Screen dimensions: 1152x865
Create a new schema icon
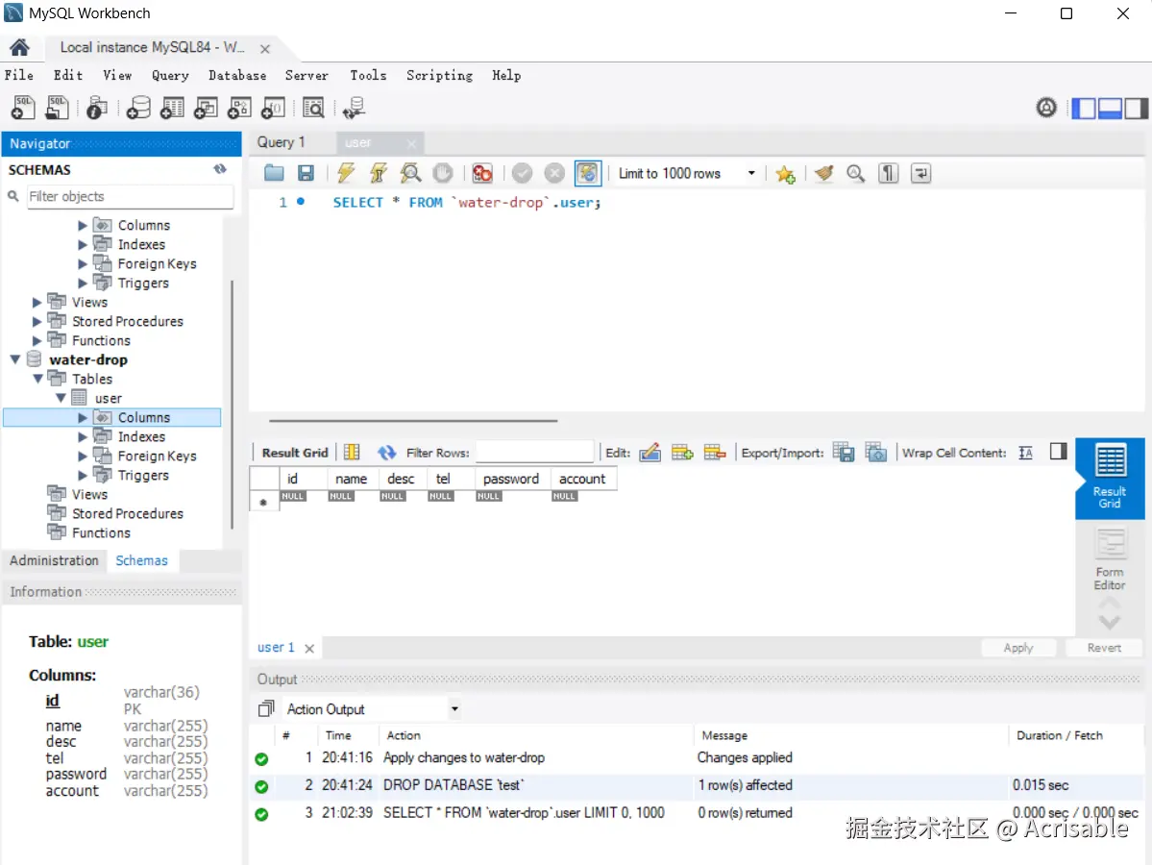pos(138,108)
